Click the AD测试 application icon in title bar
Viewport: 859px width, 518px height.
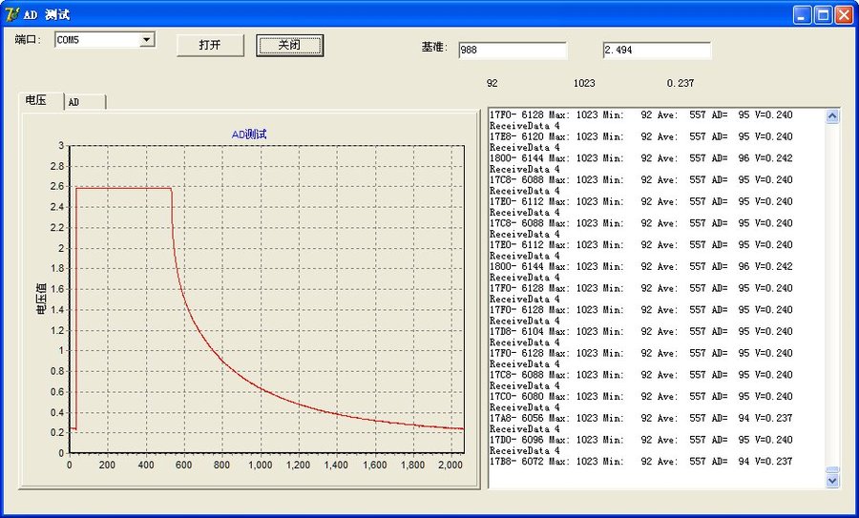point(11,14)
